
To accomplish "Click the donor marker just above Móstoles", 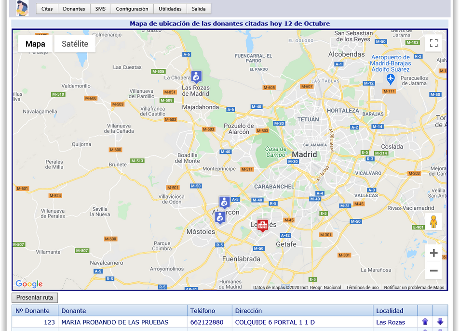I will tap(220, 218).
